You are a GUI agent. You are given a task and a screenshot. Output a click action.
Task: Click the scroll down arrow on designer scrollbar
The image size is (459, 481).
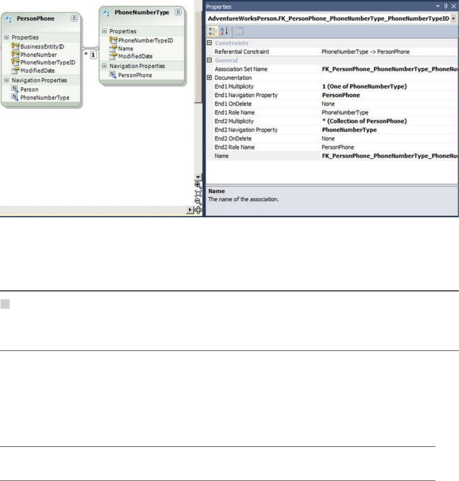coord(198,177)
